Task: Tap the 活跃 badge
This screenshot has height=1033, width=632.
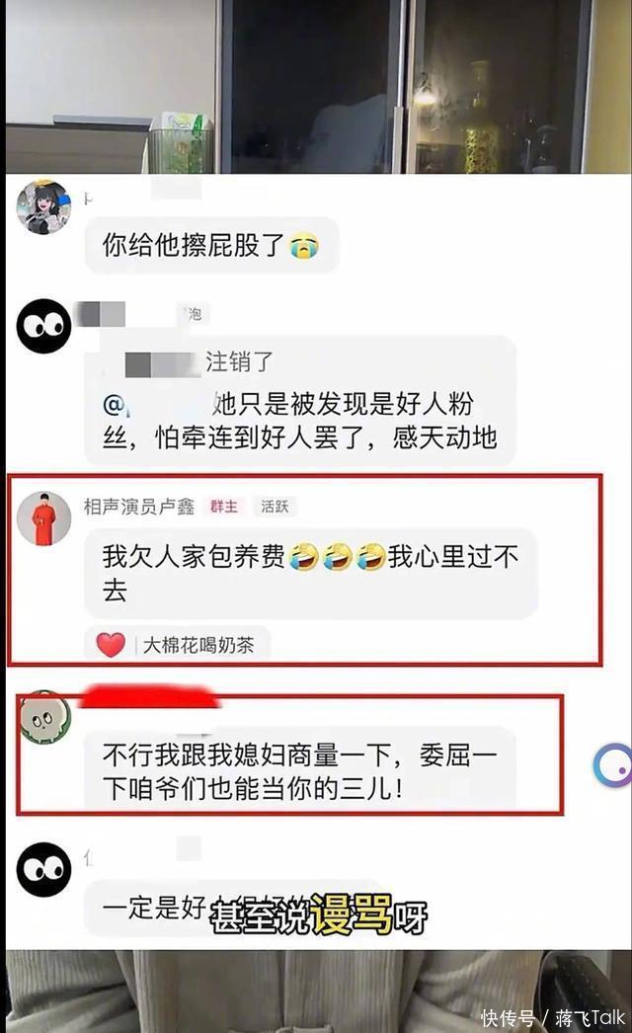Action: click(275, 506)
